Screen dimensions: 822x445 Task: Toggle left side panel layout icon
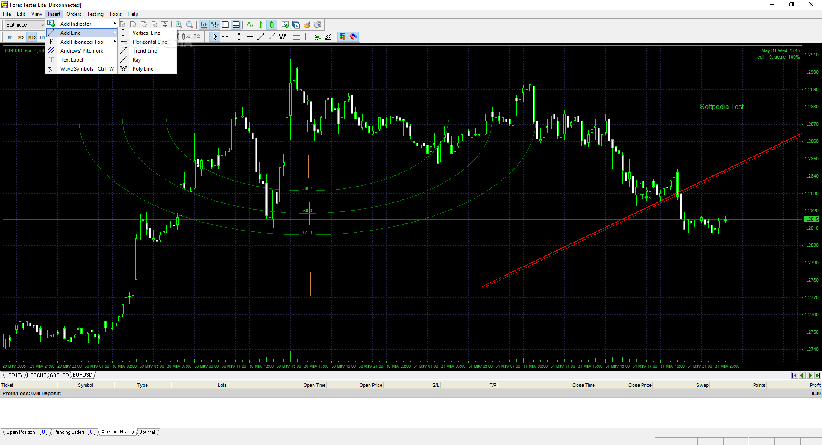(x=225, y=25)
